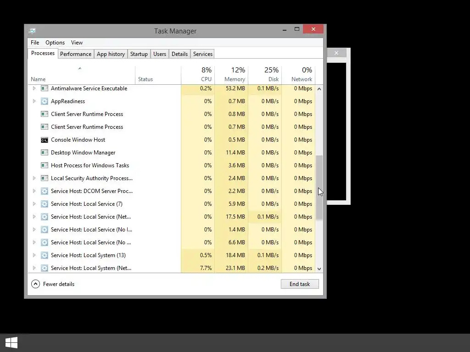Click the 11.4 MB memory value
Viewport: 470px width, 352px height.
[235, 153]
